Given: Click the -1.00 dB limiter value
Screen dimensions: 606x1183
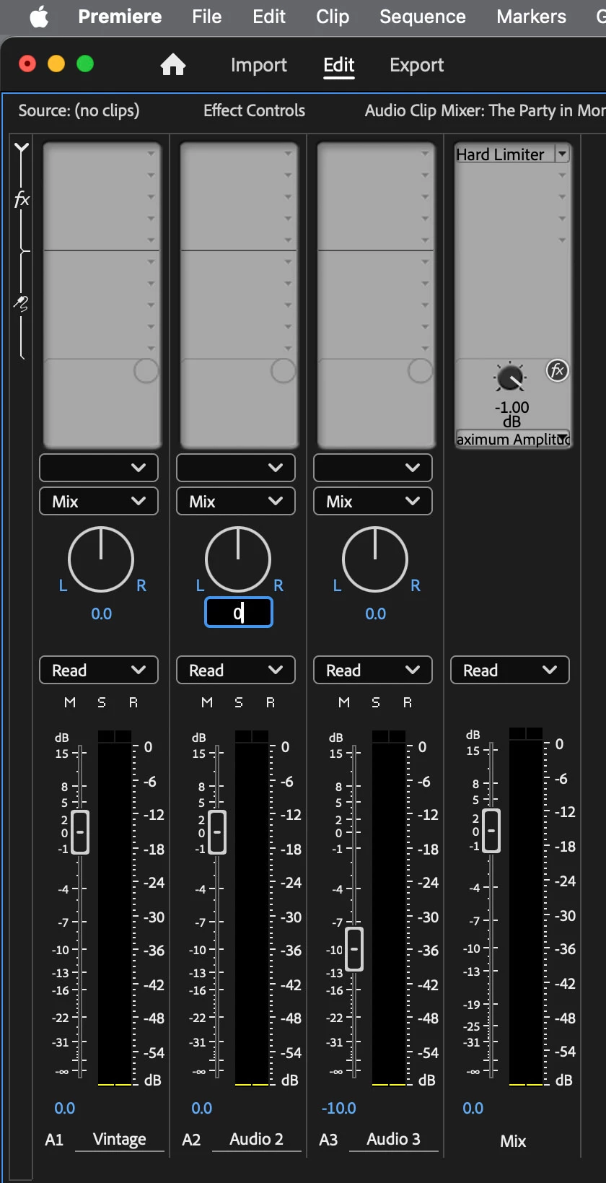Looking at the screenshot, I should point(511,414).
